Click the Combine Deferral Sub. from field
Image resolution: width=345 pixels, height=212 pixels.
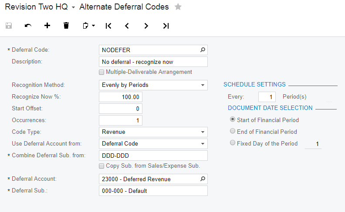[x=153, y=156]
